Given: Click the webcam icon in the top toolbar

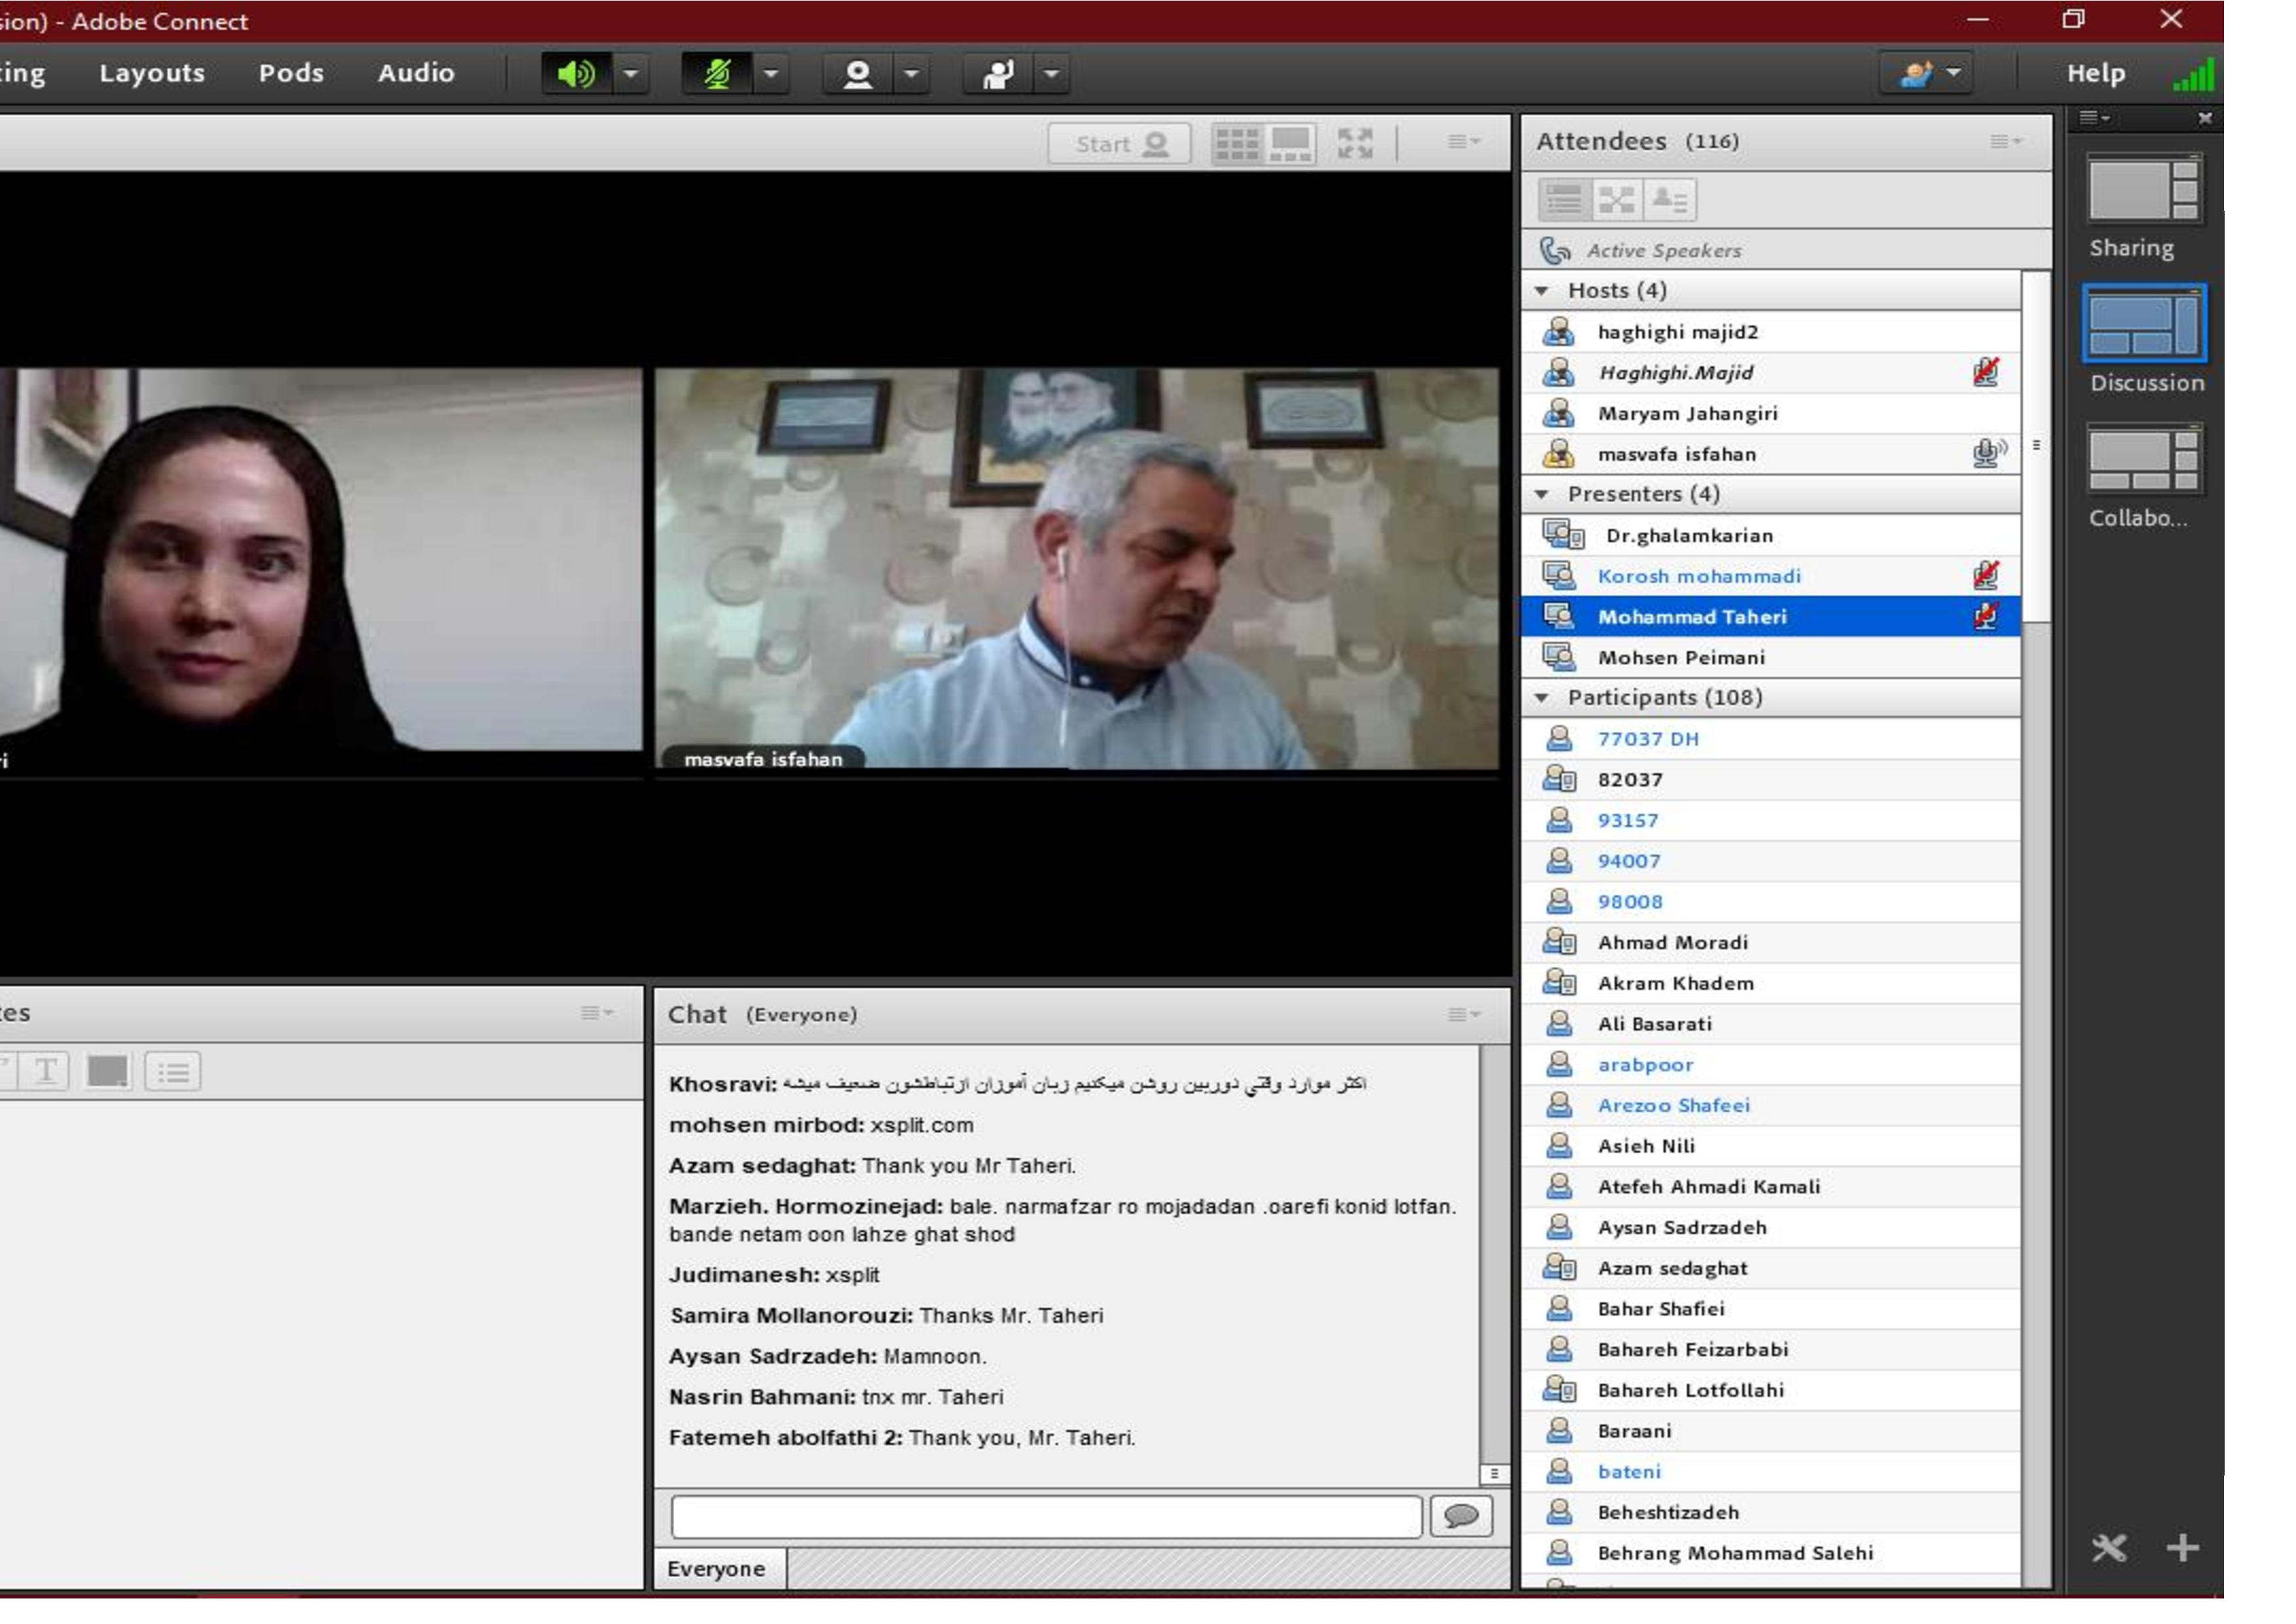Looking at the screenshot, I should tap(857, 74).
